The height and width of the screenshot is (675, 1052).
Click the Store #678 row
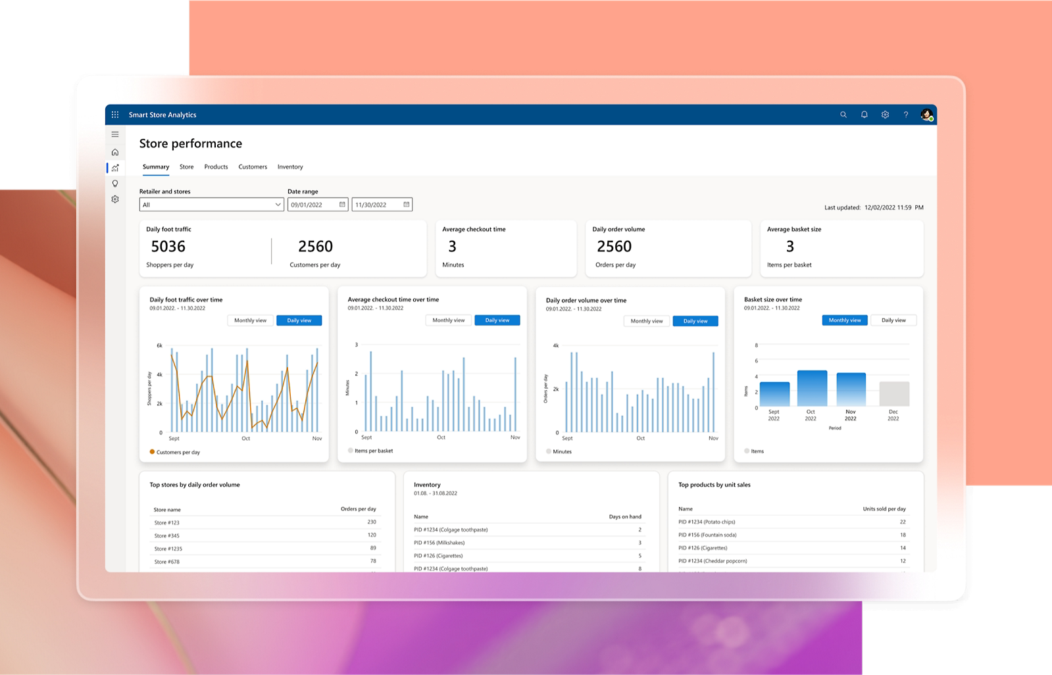(x=265, y=562)
